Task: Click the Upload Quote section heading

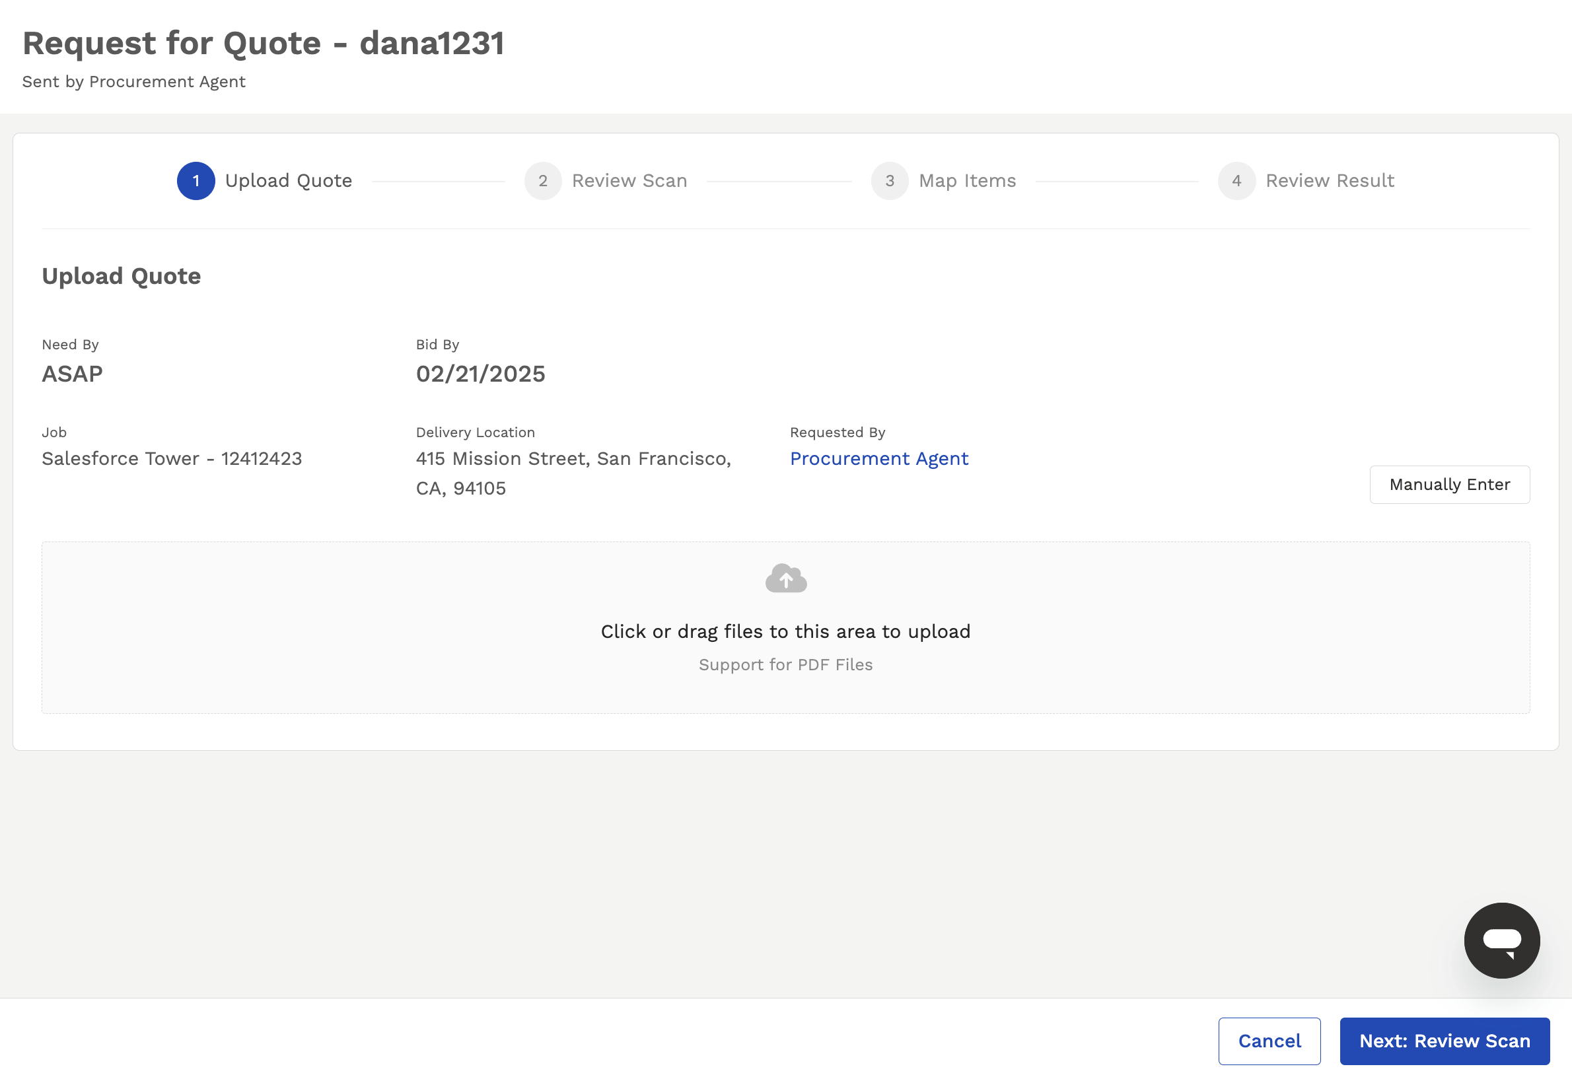Action: [x=121, y=276]
